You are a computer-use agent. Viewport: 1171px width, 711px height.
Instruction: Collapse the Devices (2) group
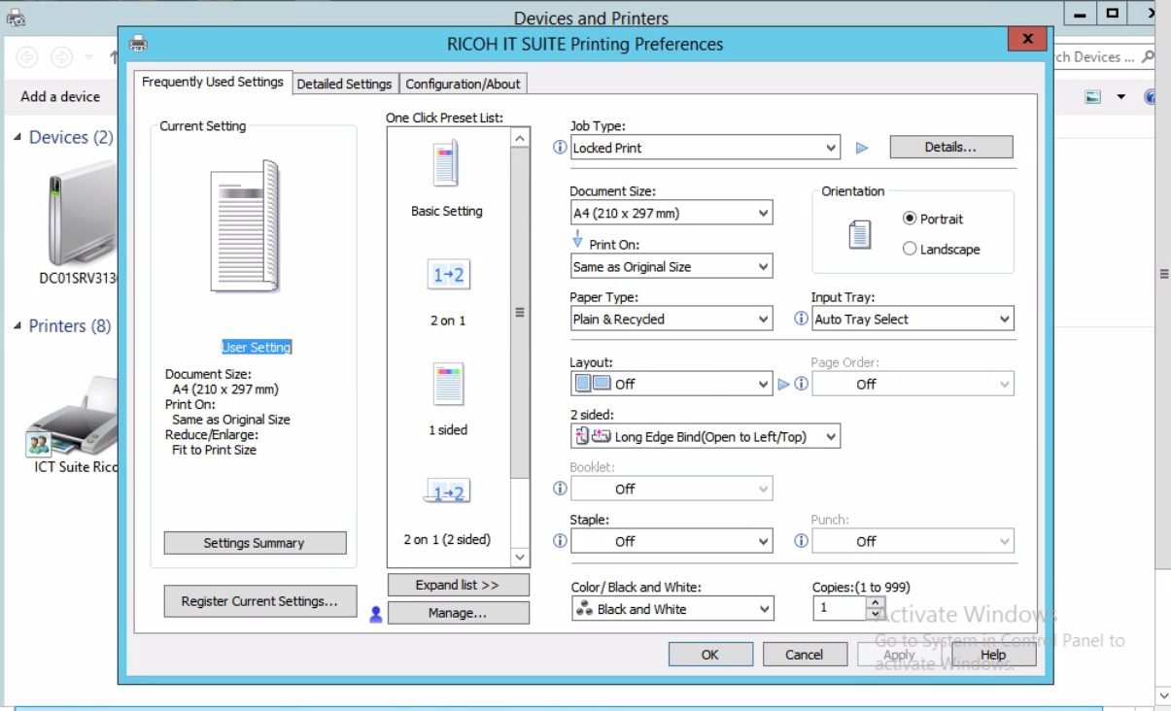click(17, 137)
